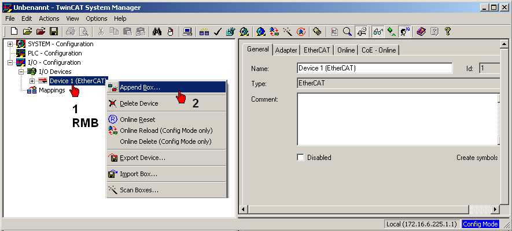The image size is (512, 231).
Task: Collapse the I/O - Configuration node
Action: coord(10,62)
